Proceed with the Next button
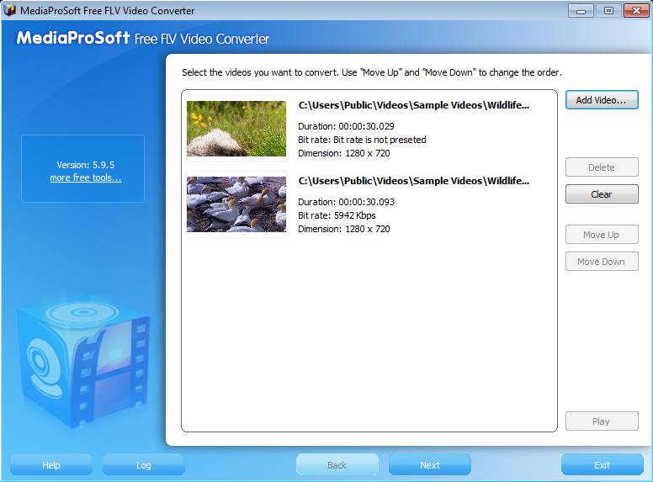The width and height of the screenshot is (653, 482). click(x=430, y=465)
